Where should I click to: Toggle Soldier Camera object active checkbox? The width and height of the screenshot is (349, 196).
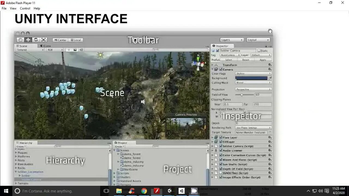[218, 51]
